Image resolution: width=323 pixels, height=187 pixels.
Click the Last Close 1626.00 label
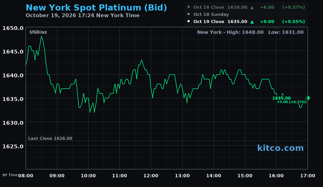50,139
